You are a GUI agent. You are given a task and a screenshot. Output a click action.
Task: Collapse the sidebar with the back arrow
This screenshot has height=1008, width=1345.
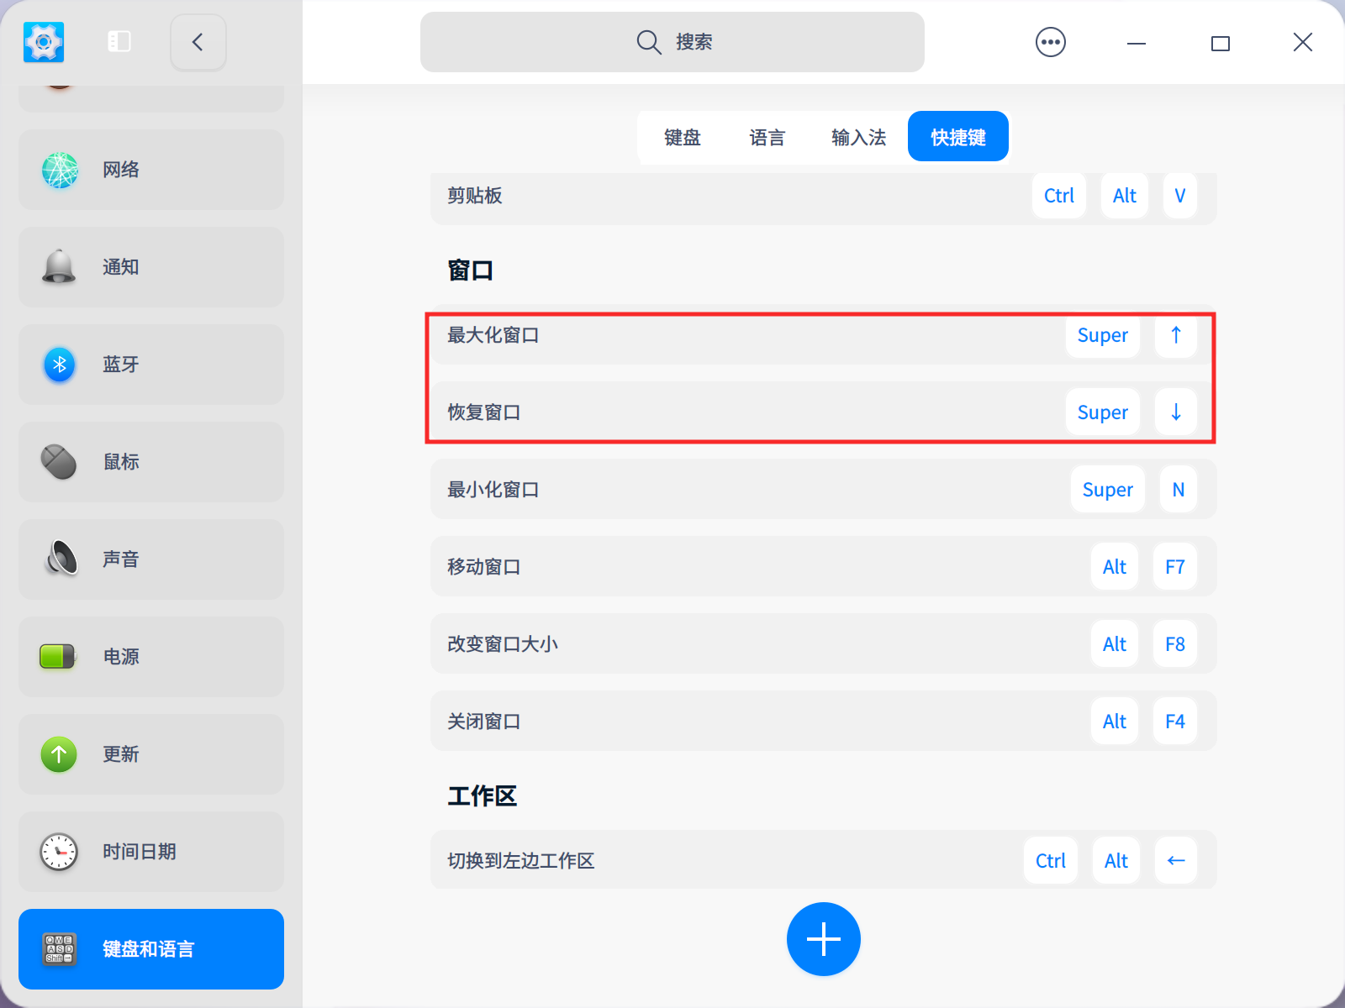point(198,42)
